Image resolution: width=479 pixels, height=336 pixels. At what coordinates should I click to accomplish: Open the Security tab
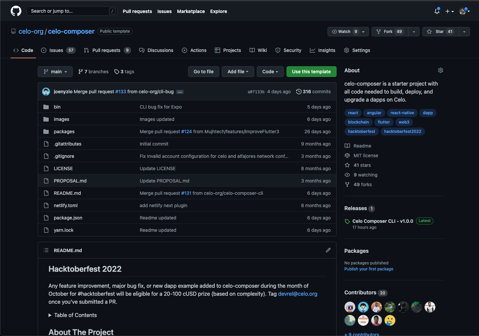[x=288, y=50]
